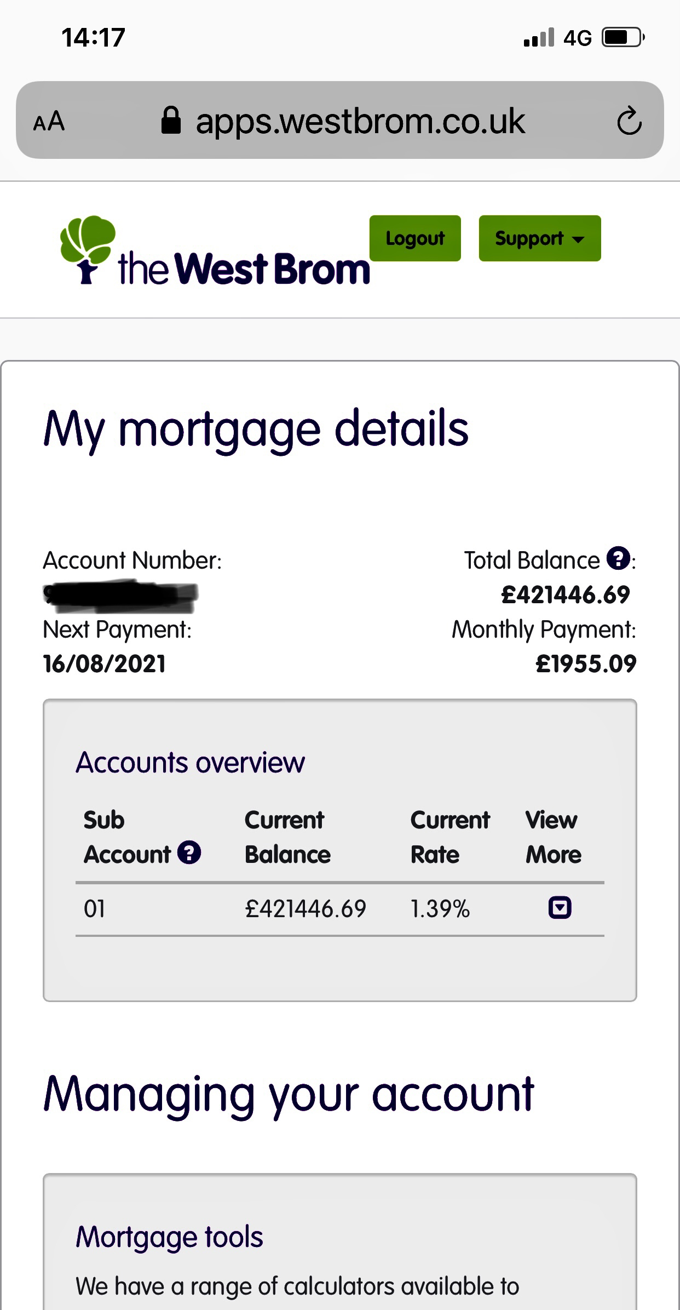Tap the £421446.69 total balance amount
The width and height of the screenshot is (680, 1310).
(566, 594)
